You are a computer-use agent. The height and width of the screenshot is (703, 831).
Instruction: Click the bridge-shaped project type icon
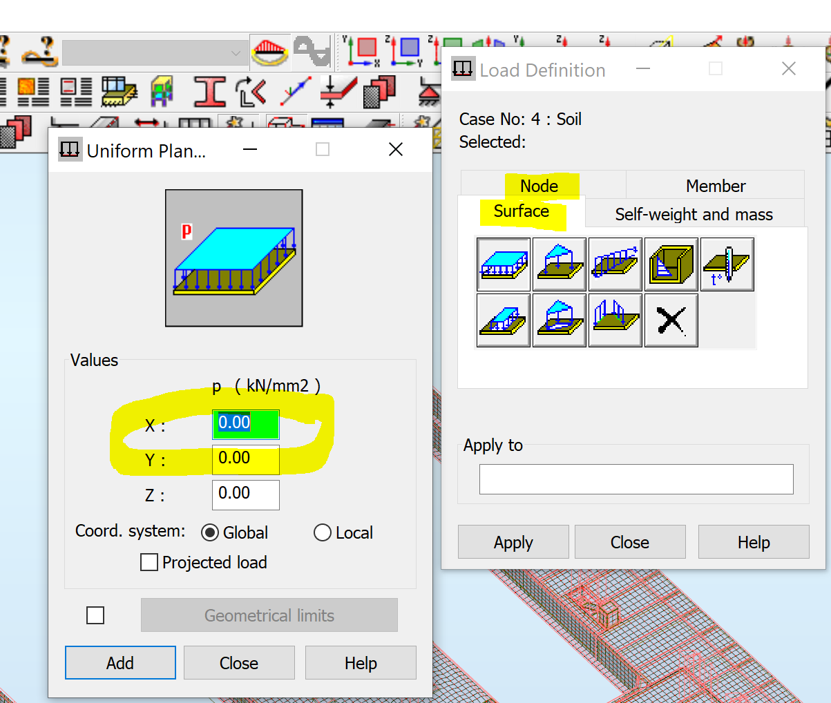click(x=269, y=51)
